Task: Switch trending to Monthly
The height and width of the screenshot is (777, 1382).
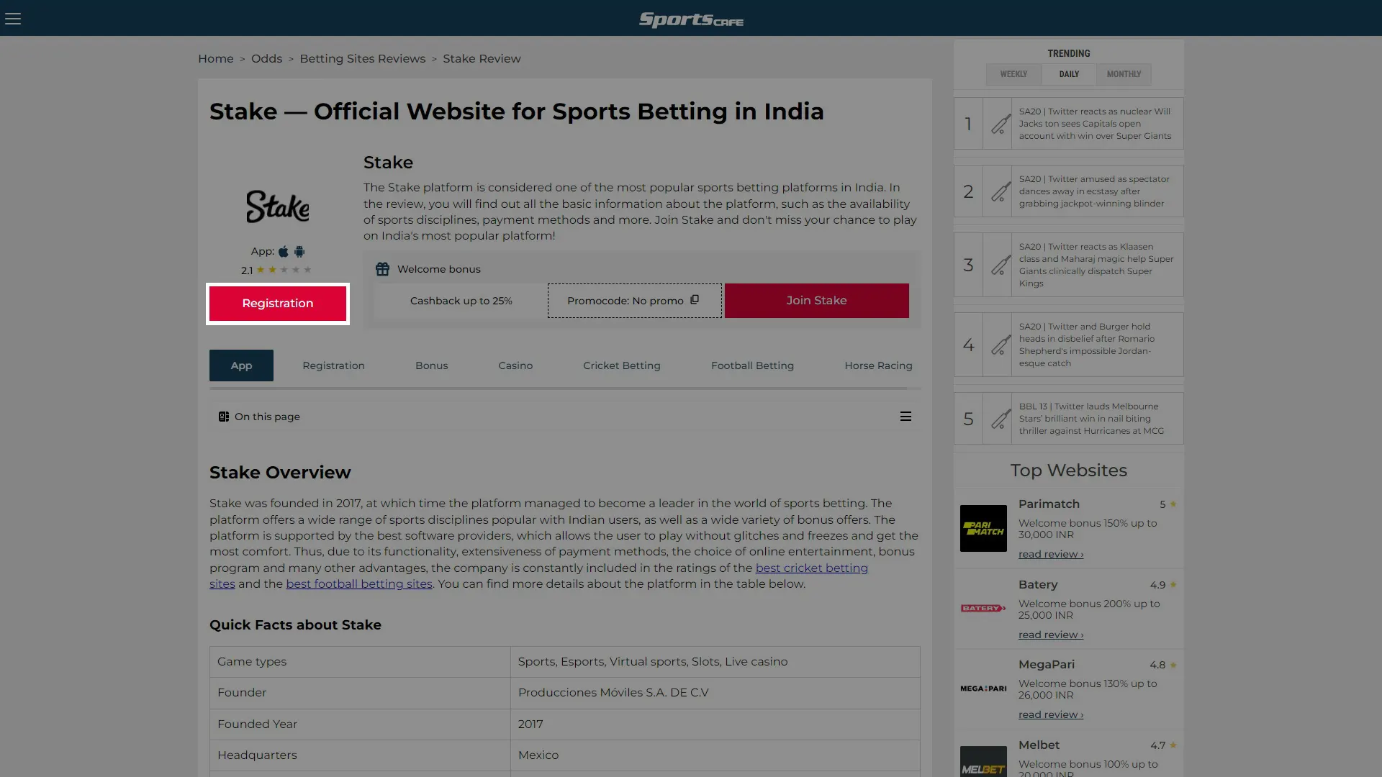Action: 1124,74
